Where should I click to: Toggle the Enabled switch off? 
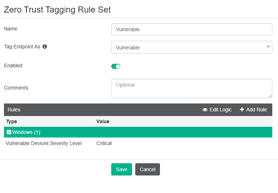coord(116,66)
